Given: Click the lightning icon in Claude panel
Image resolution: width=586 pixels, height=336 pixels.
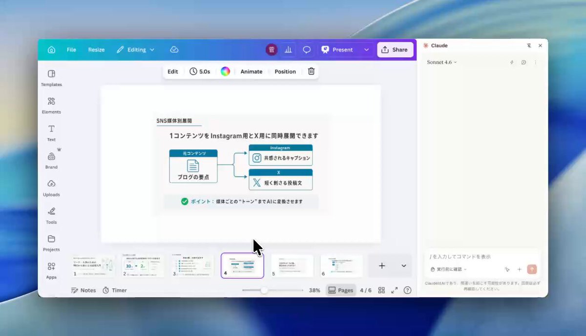Looking at the screenshot, I should point(512,63).
